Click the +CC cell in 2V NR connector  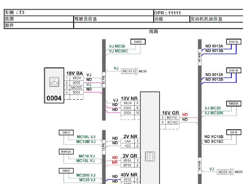128,146
